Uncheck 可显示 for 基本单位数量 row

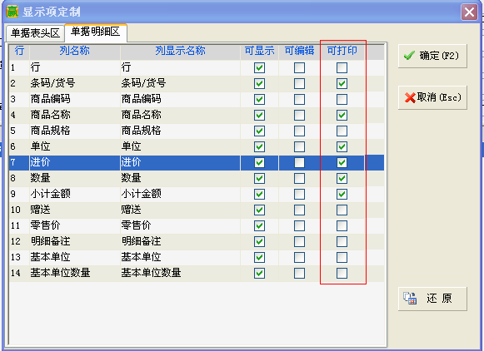[259, 273]
